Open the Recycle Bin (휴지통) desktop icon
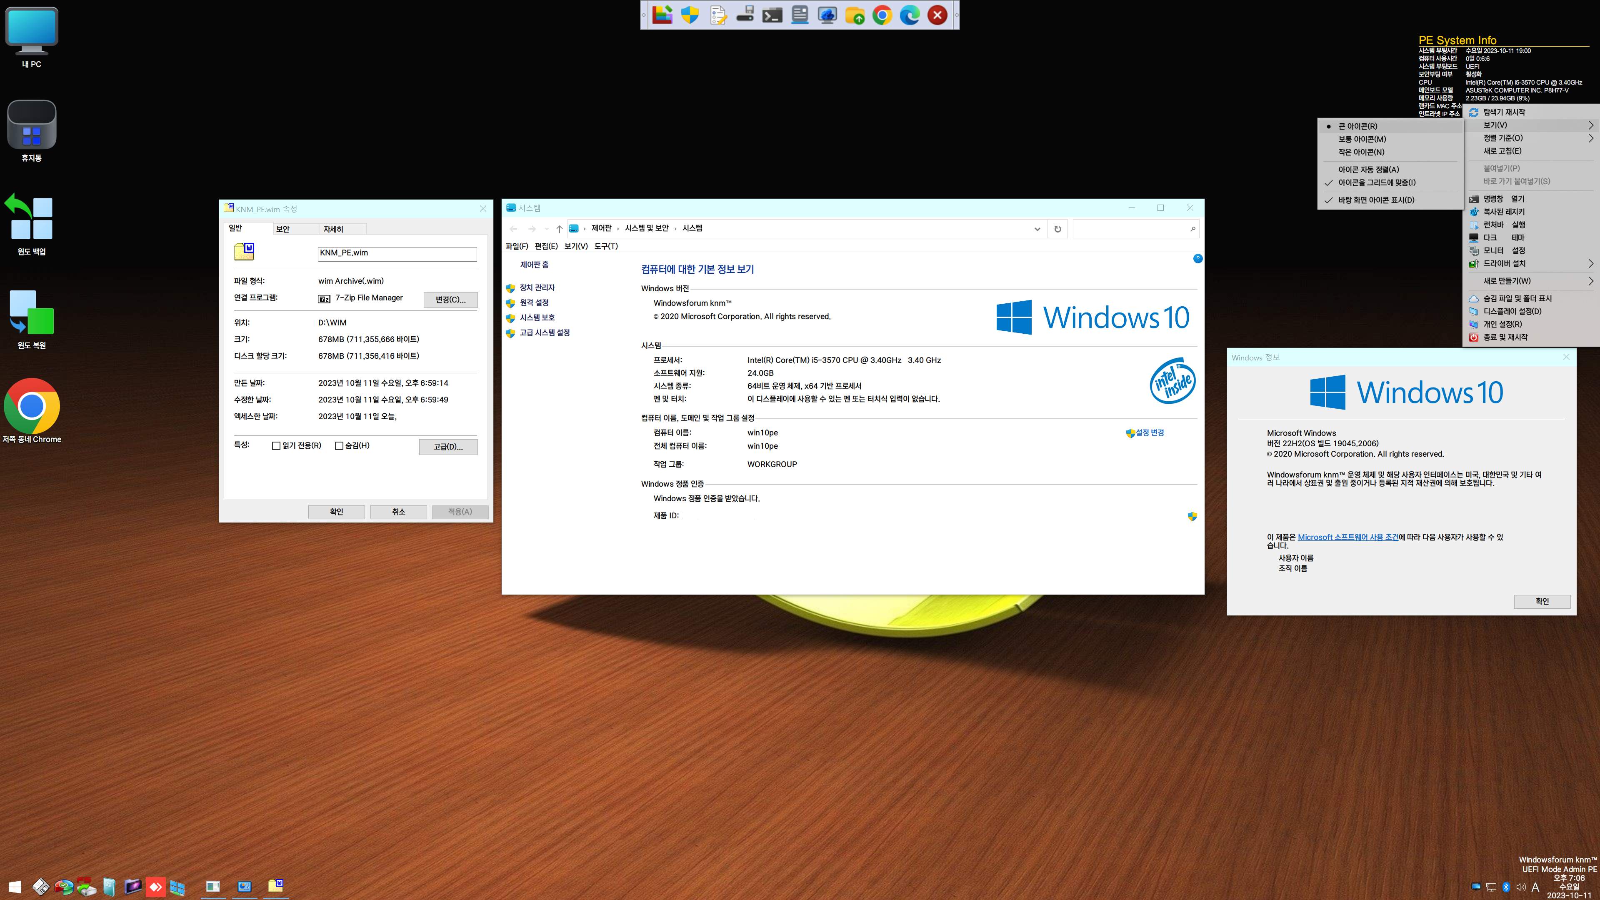1600x900 pixels. tap(32, 131)
